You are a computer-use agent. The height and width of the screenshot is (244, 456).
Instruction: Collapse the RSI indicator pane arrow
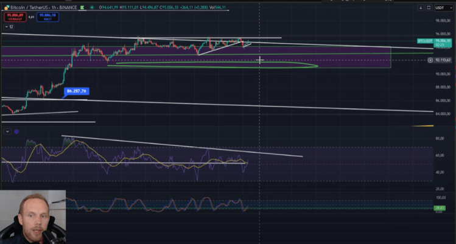pyautogui.click(x=7, y=131)
